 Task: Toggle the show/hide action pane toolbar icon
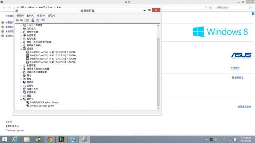(x=37, y=20)
